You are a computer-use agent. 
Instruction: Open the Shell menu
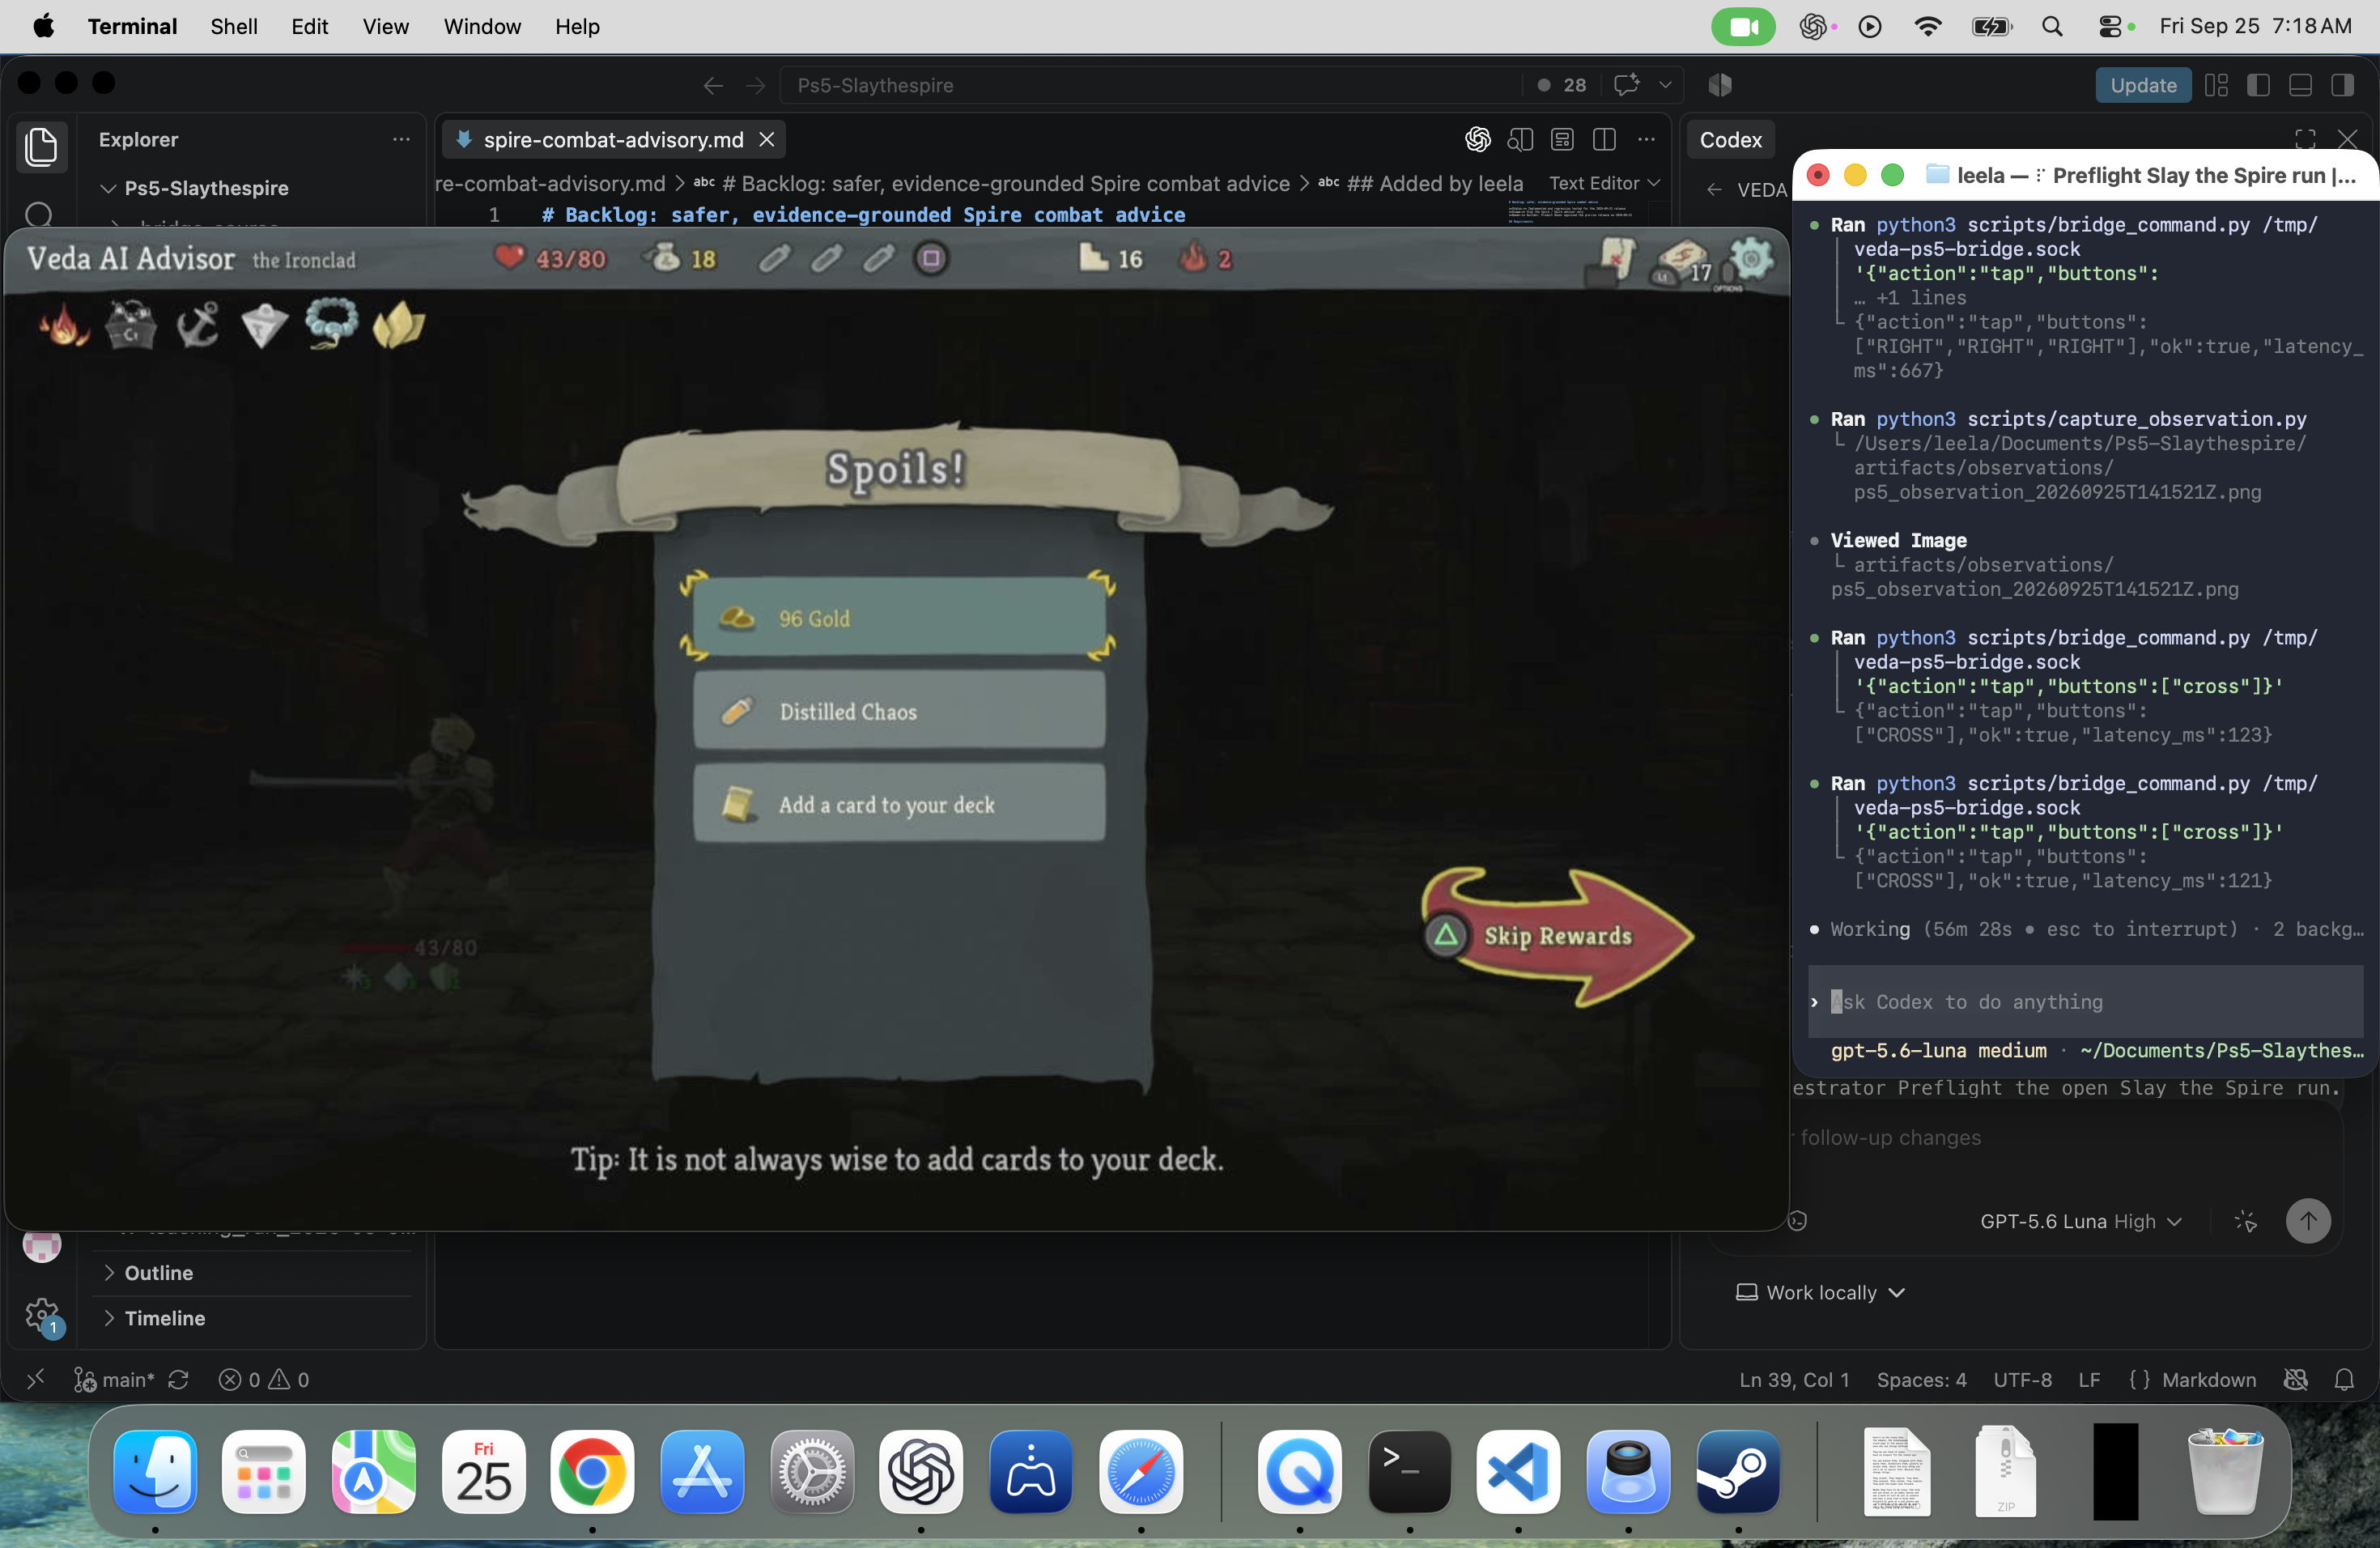click(233, 27)
